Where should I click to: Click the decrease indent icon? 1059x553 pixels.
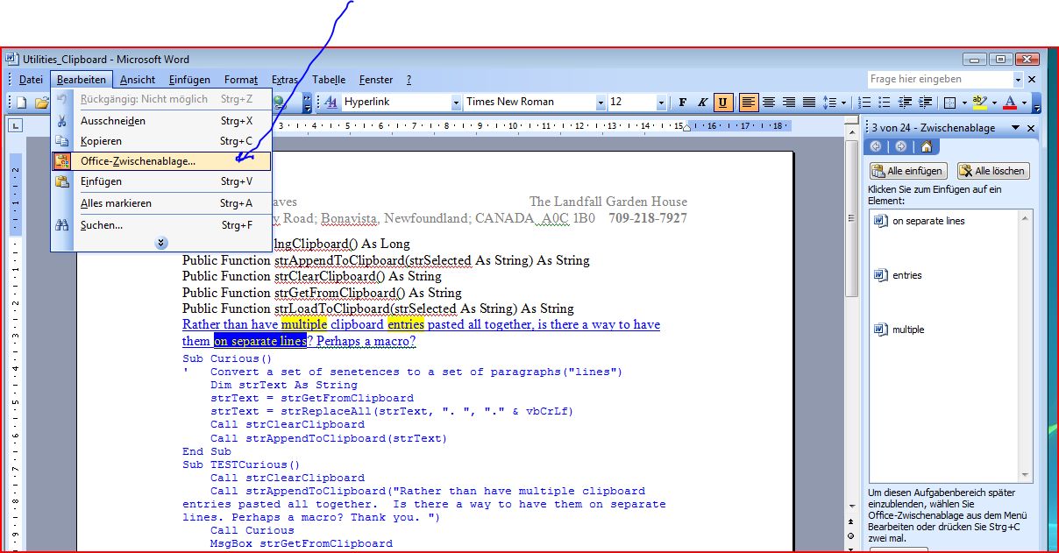[906, 103]
